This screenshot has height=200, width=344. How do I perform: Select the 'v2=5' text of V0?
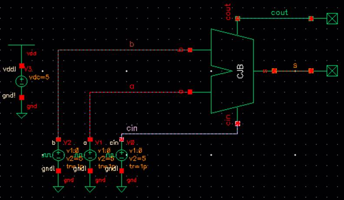(138, 158)
